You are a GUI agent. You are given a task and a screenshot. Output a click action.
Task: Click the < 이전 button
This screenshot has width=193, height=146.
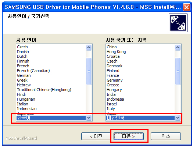click(96, 136)
